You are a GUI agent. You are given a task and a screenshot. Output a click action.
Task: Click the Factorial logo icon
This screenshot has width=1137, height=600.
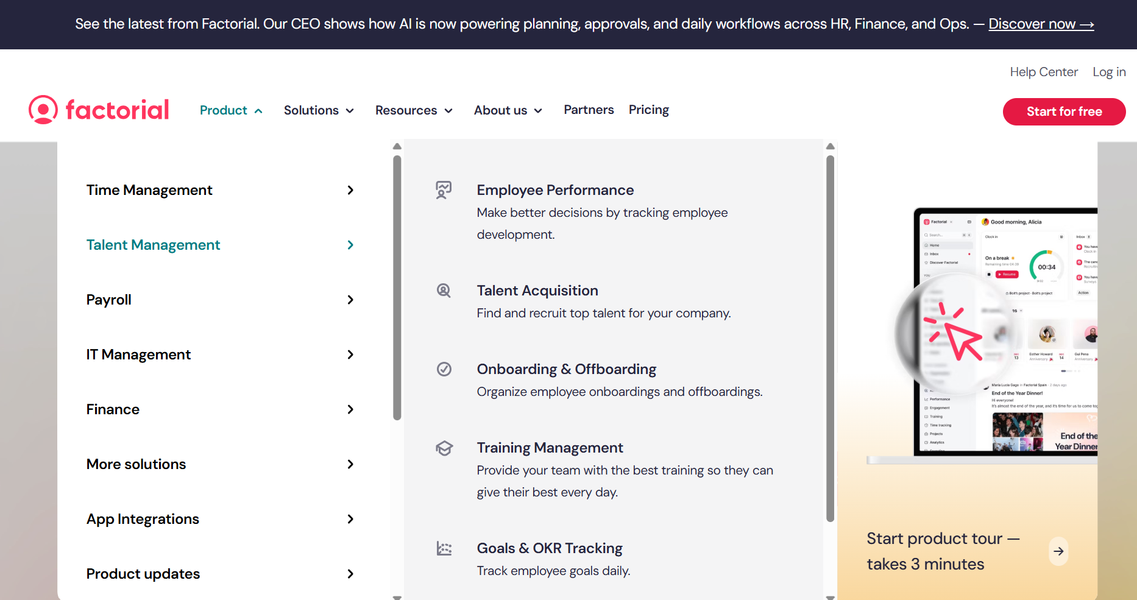43,110
